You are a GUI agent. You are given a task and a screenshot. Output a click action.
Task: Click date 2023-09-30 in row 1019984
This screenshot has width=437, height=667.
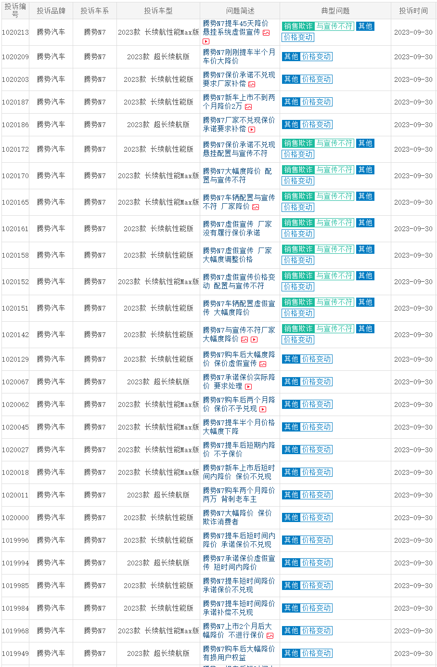413,608
